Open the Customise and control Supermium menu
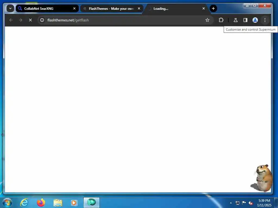The height and width of the screenshot is (208, 278). 265,20
